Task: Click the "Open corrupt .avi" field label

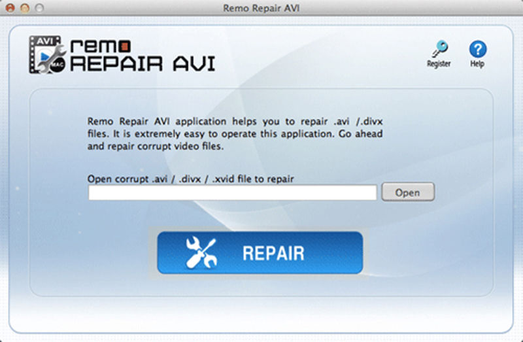Action: (190, 179)
